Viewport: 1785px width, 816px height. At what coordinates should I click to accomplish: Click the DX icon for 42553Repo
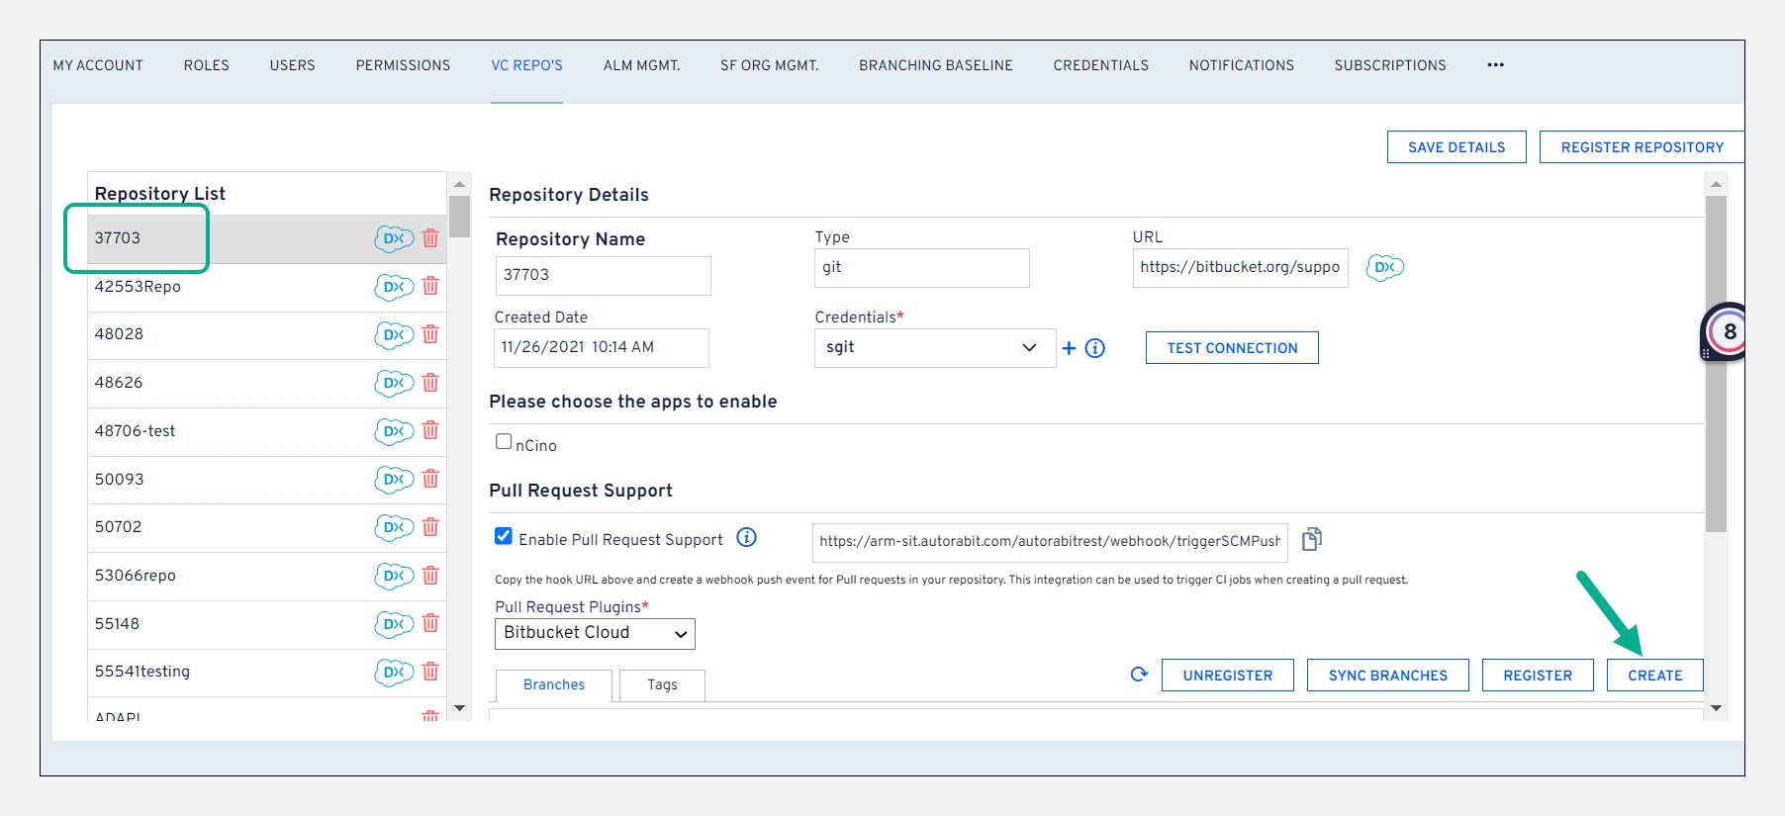[393, 287]
